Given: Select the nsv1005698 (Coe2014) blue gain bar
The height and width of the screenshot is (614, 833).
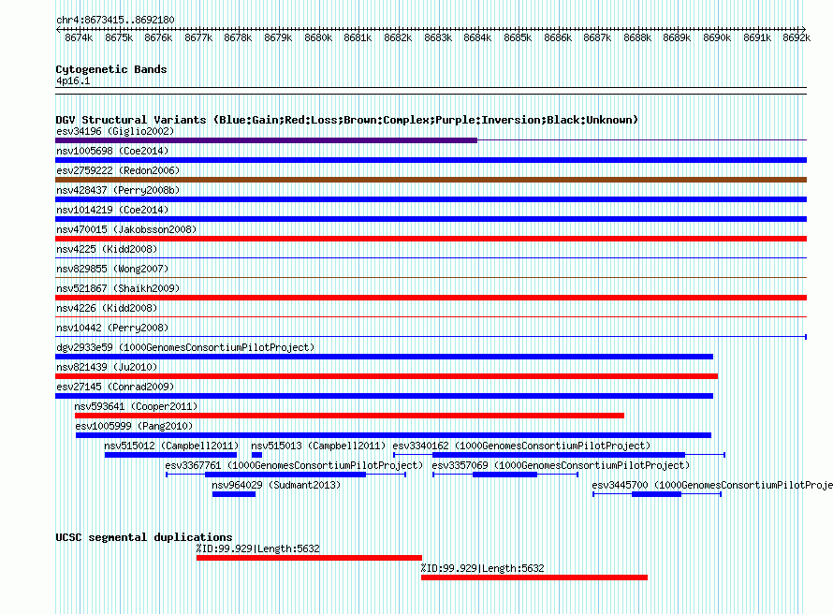Looking at the screenshot, I should (x=431, y=160).
